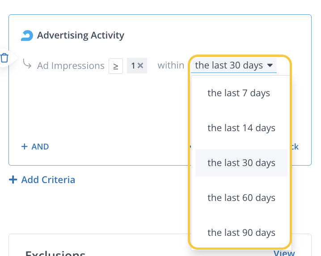This screenshot has height=256, width=321.
Task: Pick the highlighted last 30 days option
Action: (x=241, y=163)
